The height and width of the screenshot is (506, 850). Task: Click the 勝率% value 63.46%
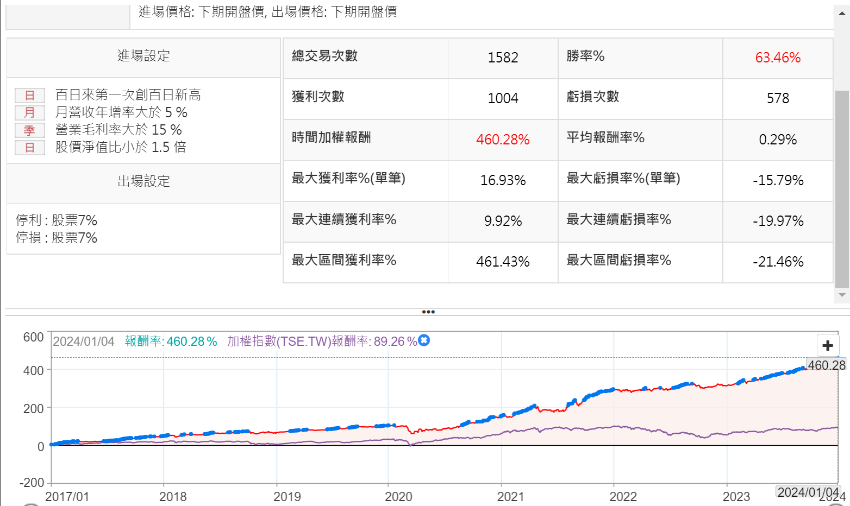778,58
